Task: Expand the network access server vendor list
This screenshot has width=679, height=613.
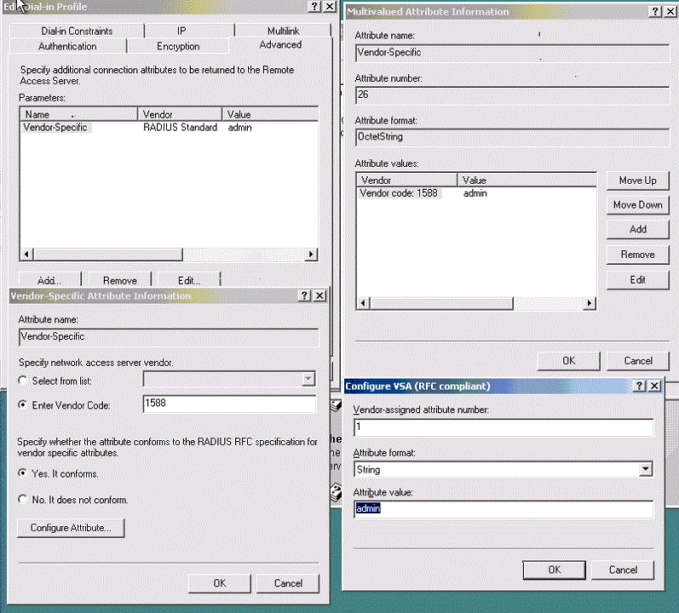Action: tap(308, 380)
